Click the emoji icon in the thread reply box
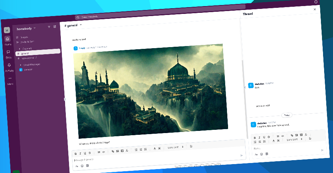333x173 pixels. click(x=261, y=154)
